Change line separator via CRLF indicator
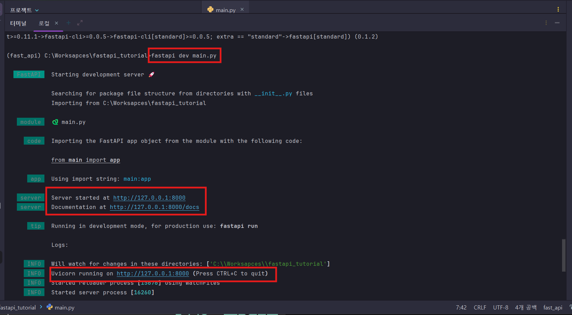Viewport: 572px width, 315px height. click(480, 307)
